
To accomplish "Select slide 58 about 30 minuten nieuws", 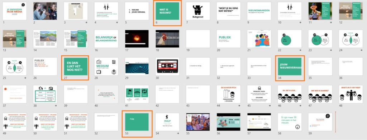I will (290, 122).
